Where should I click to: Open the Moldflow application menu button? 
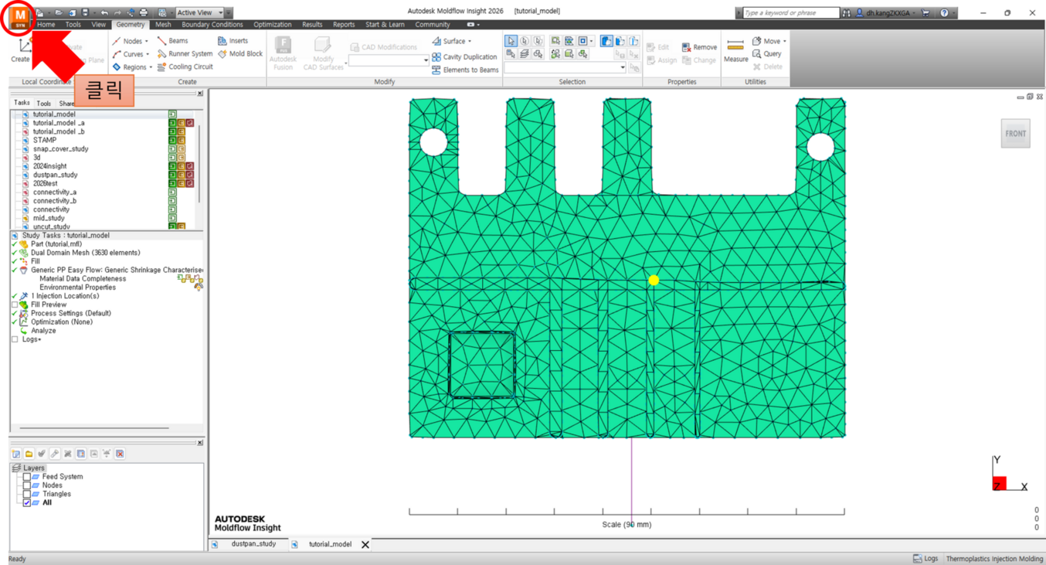click(19, 17)
